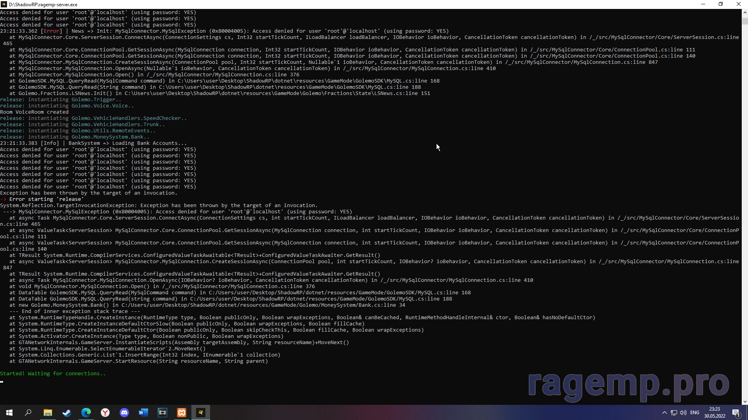Click console scrollbar down arrow
Screen dimensions: 748x420
[x=745, y=401]
